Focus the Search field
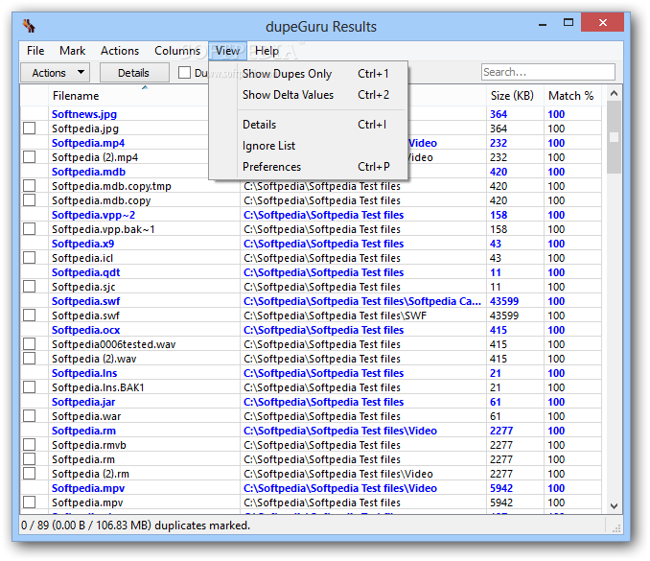 pos(547,72)
